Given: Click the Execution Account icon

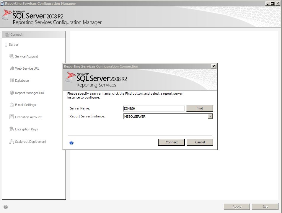Looking at the screenshot, I should (12, 117).
